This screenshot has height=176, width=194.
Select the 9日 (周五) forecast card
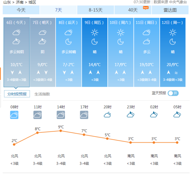pos(95,52)
